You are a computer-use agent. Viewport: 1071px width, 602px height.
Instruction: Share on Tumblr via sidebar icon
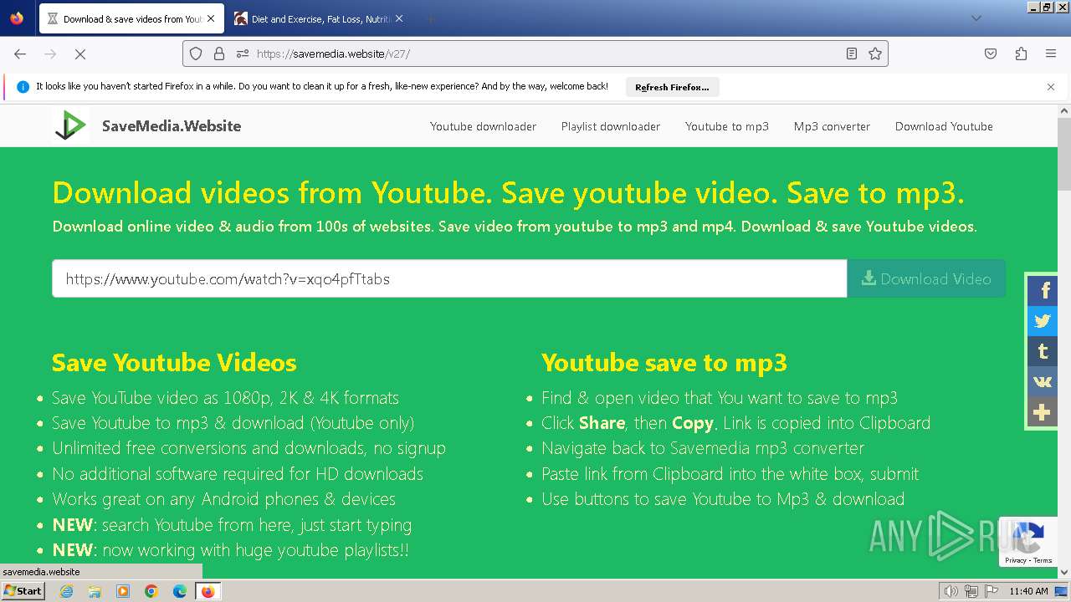pos(1043,351)
